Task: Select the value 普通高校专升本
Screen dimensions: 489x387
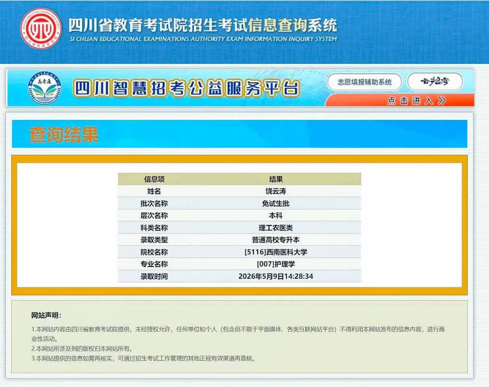Action: click(276, 240)
